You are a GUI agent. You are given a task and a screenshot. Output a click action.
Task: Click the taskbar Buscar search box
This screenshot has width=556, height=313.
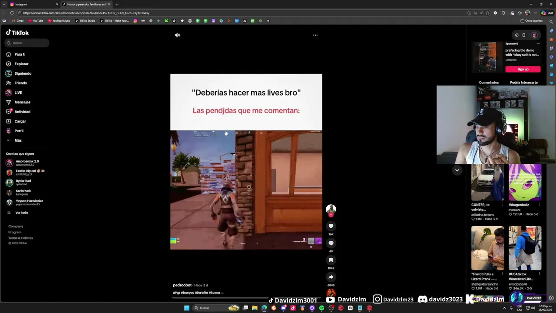217,308
